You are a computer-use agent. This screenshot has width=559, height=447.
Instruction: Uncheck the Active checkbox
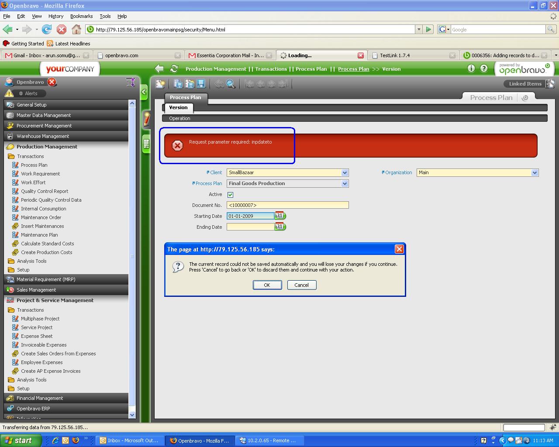230,195
